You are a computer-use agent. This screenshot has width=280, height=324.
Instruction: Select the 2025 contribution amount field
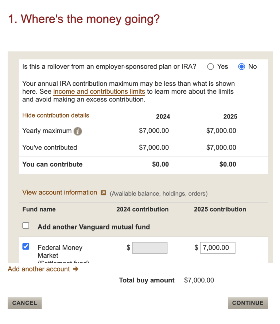tap(218, 248)
